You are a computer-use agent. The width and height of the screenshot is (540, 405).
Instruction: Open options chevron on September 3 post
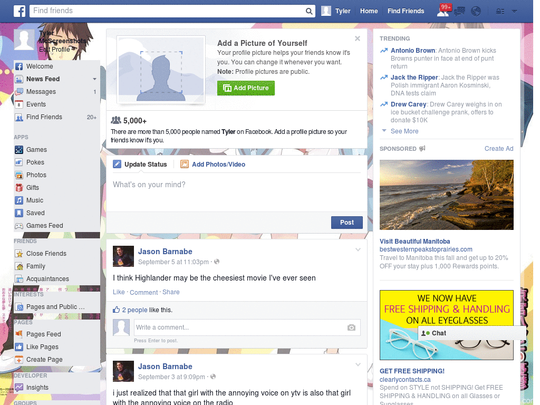[358, 364]
